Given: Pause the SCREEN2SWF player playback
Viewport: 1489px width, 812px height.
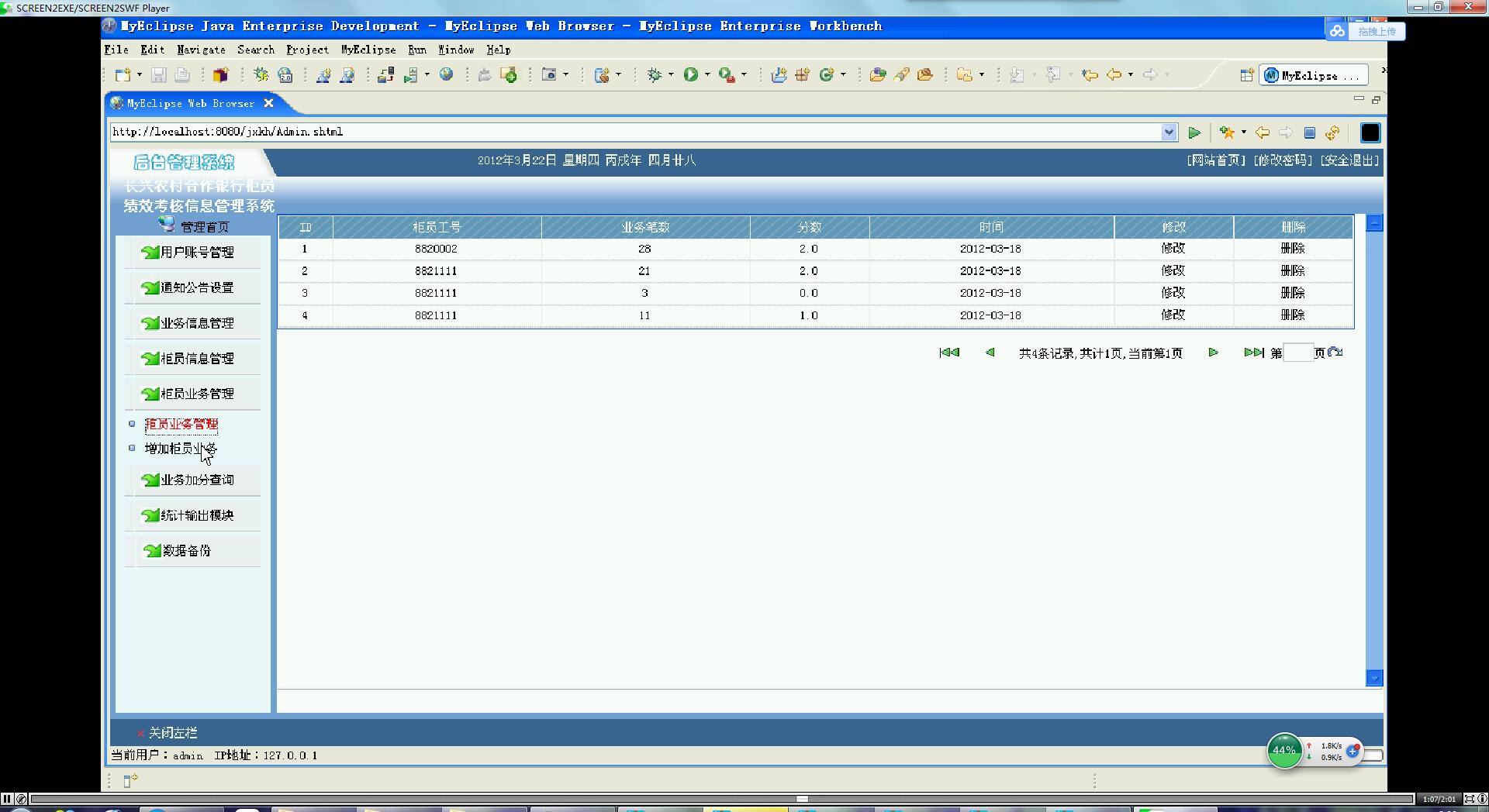Looking at the screenshot, I should pyautogui.click(x=7, y=799).
